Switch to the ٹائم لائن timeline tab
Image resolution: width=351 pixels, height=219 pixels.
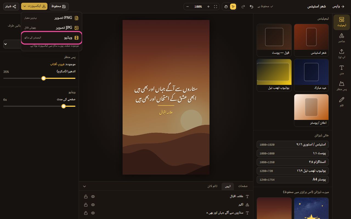click(x=212, y=186)
